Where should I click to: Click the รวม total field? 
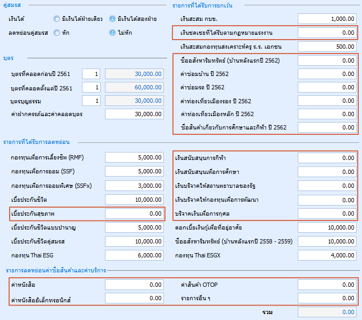(x=327, y=311)
